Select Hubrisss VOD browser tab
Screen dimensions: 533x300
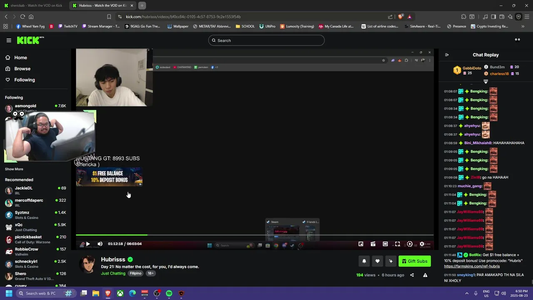pos(103,5)
